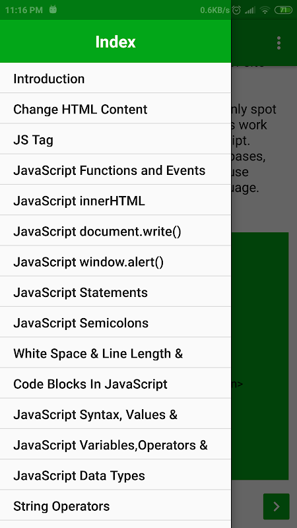Tap the Wi-Fi status icon
Image resolution: width=297 pixels, height=528 pixels.
pos(265,10)
